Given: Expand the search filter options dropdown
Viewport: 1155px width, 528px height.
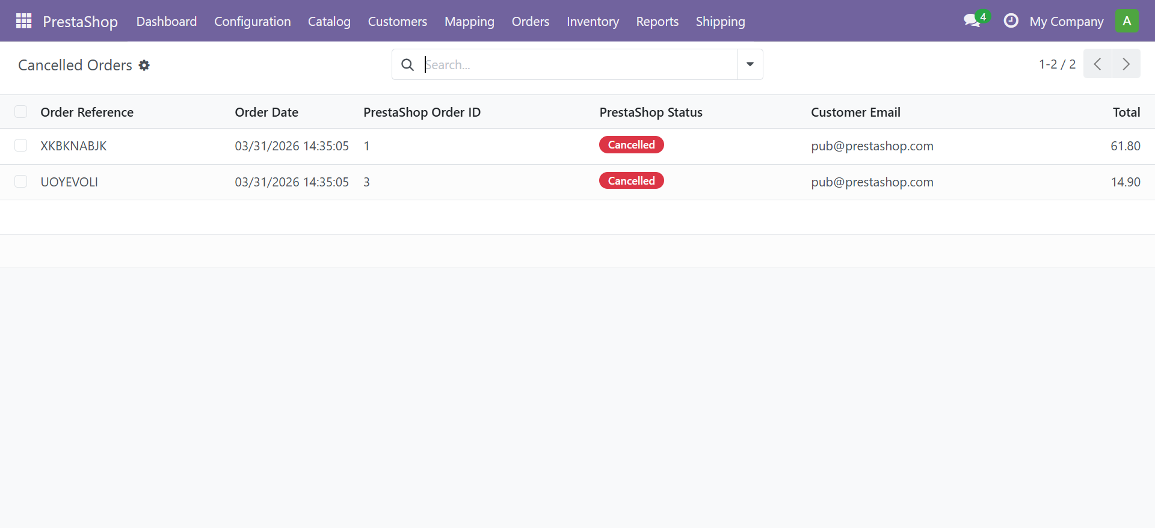Looking at the screenshot, I should pyautogui.click(x=750, y=64).
